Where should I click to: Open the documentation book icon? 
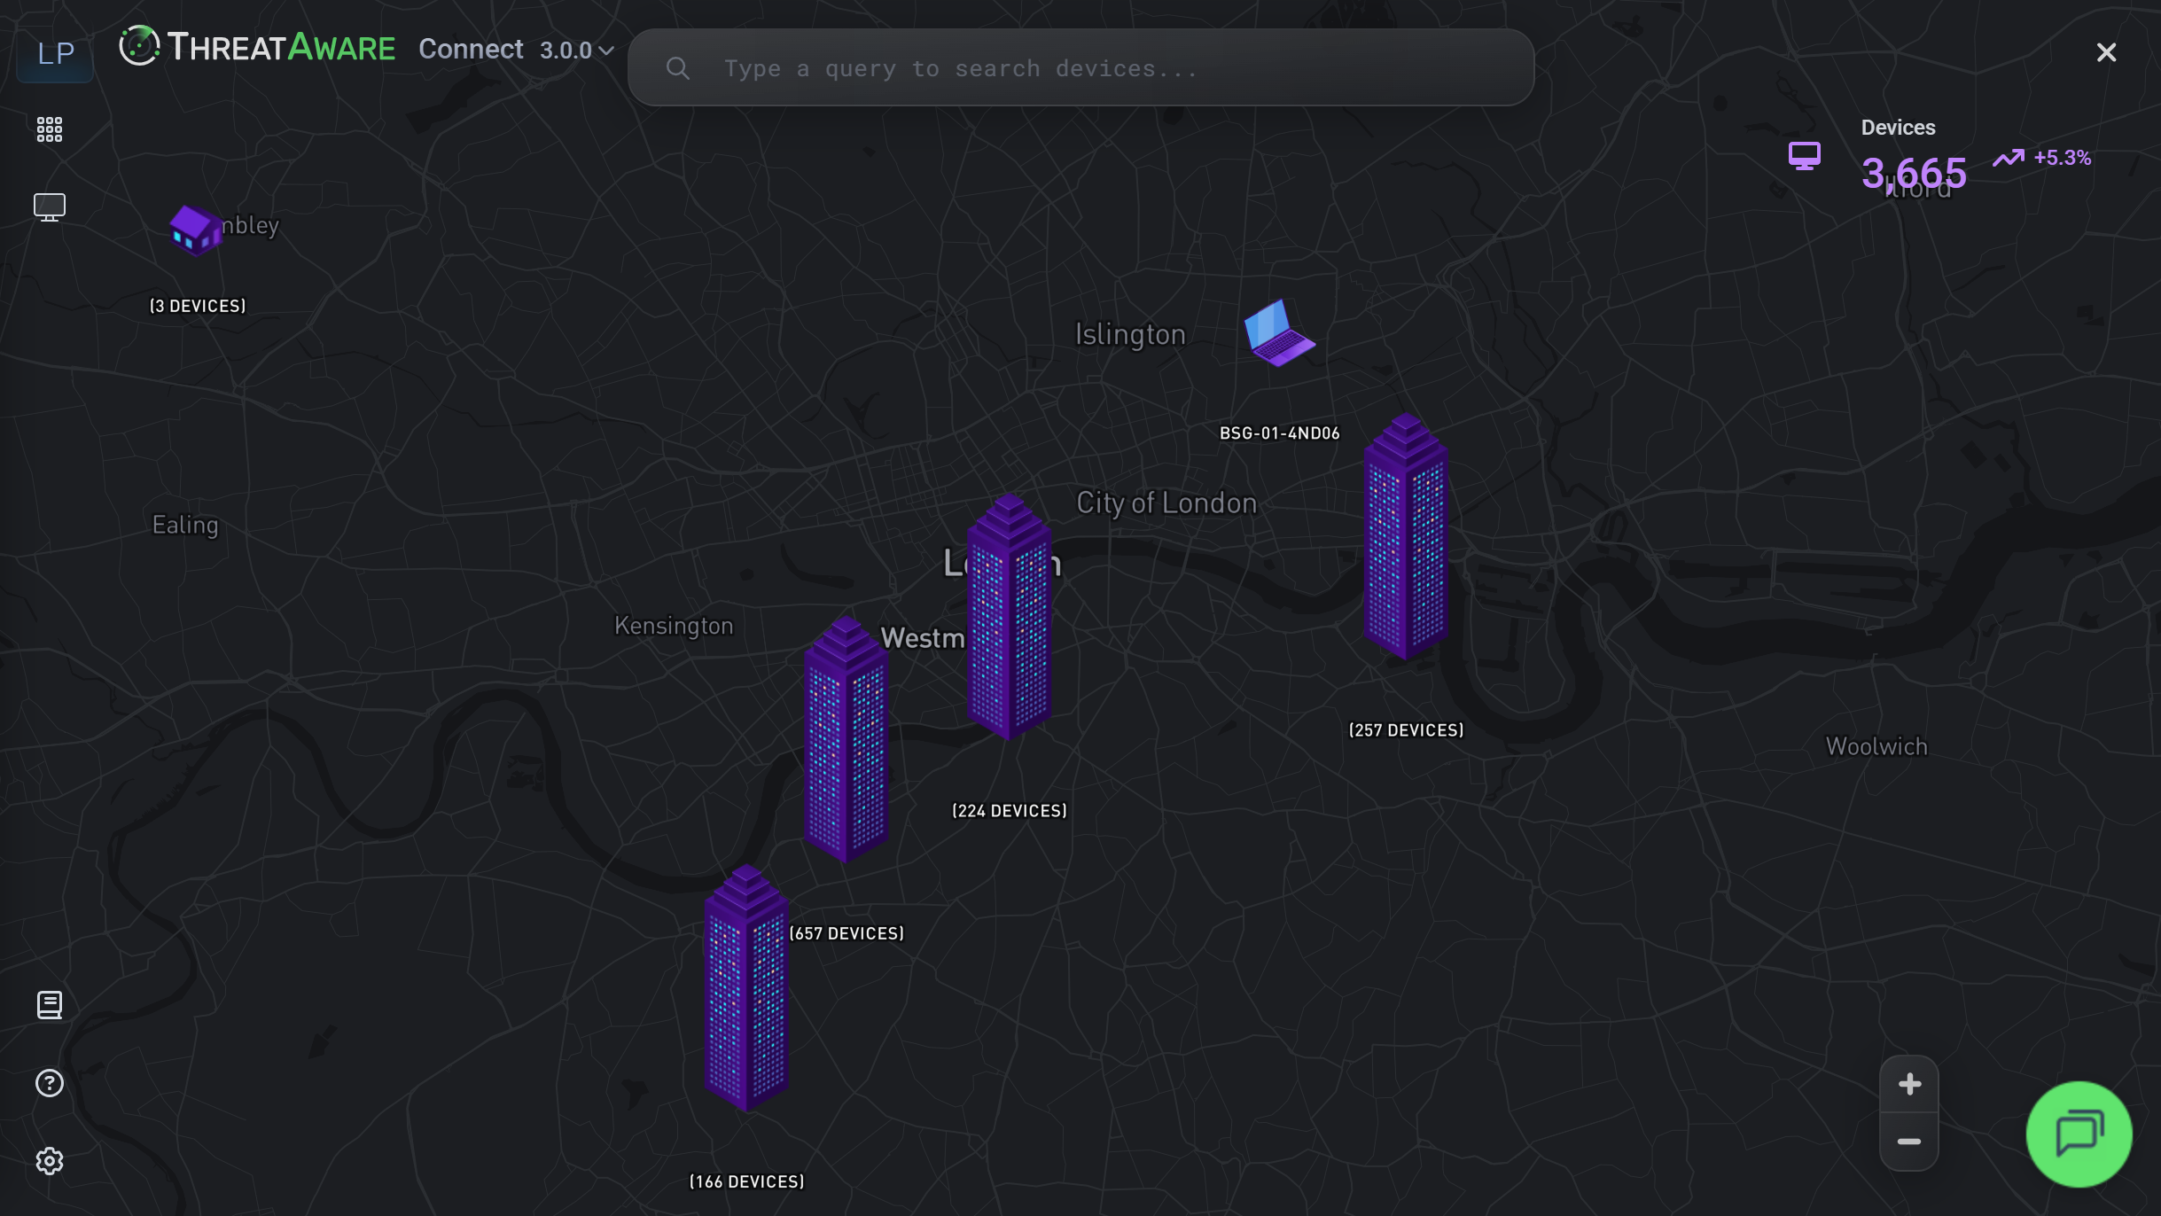click(x=50, y=1005)
